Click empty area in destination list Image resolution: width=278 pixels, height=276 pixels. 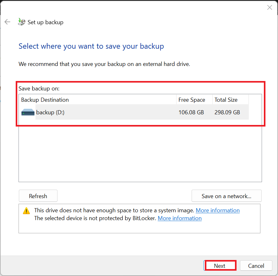(x=140, y=151)
